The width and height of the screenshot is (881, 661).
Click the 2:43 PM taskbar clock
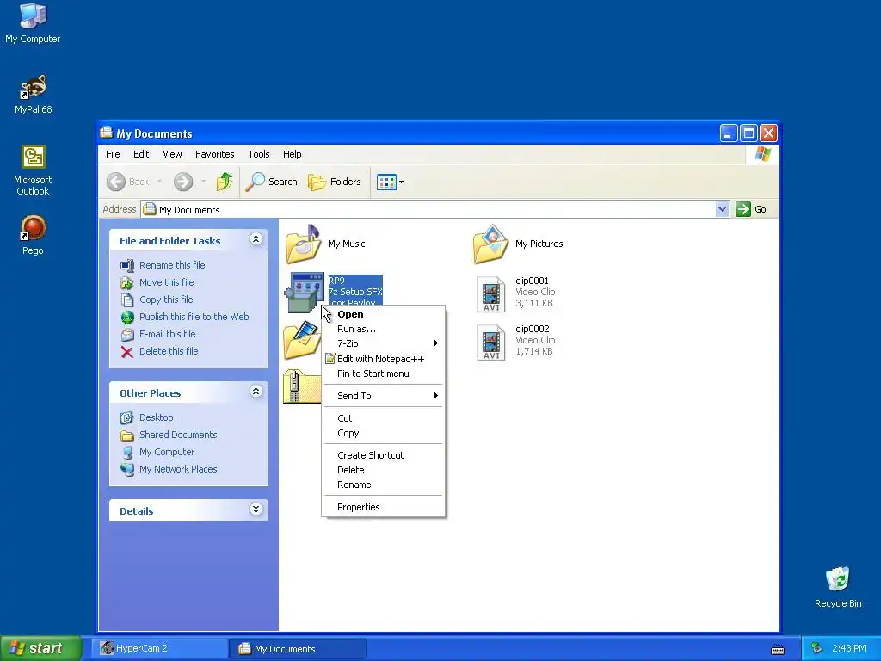pos(849,649)
